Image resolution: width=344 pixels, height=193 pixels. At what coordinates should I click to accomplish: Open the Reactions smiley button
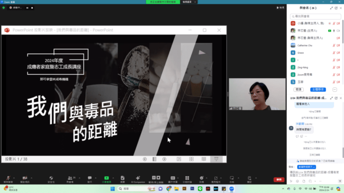click(201, 179)
